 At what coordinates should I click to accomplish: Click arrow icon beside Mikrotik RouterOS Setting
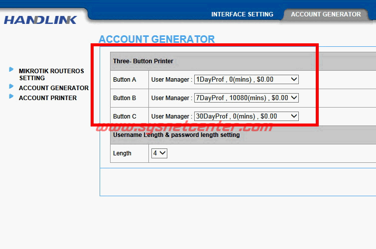(11, 70)
